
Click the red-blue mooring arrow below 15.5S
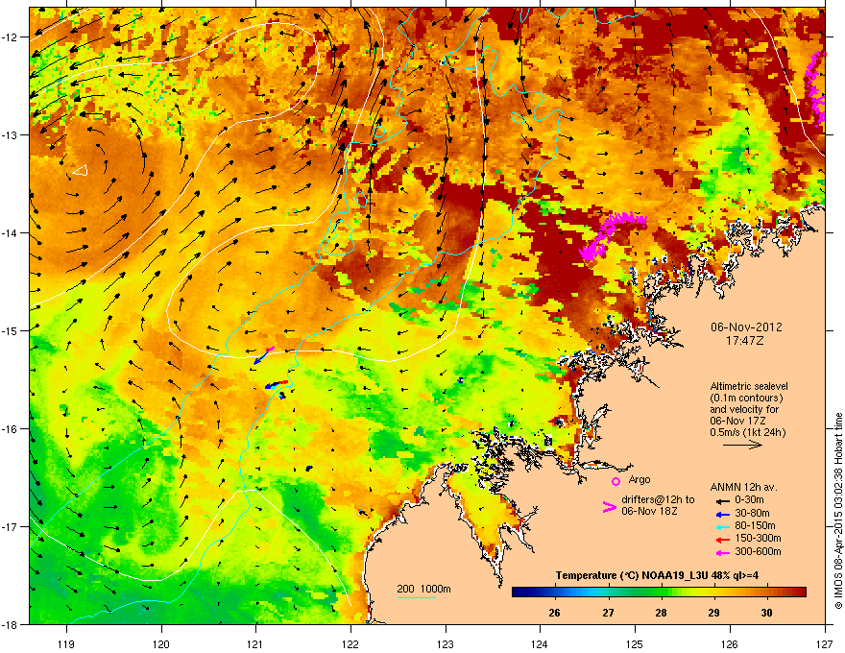click(x=277, y=385)
